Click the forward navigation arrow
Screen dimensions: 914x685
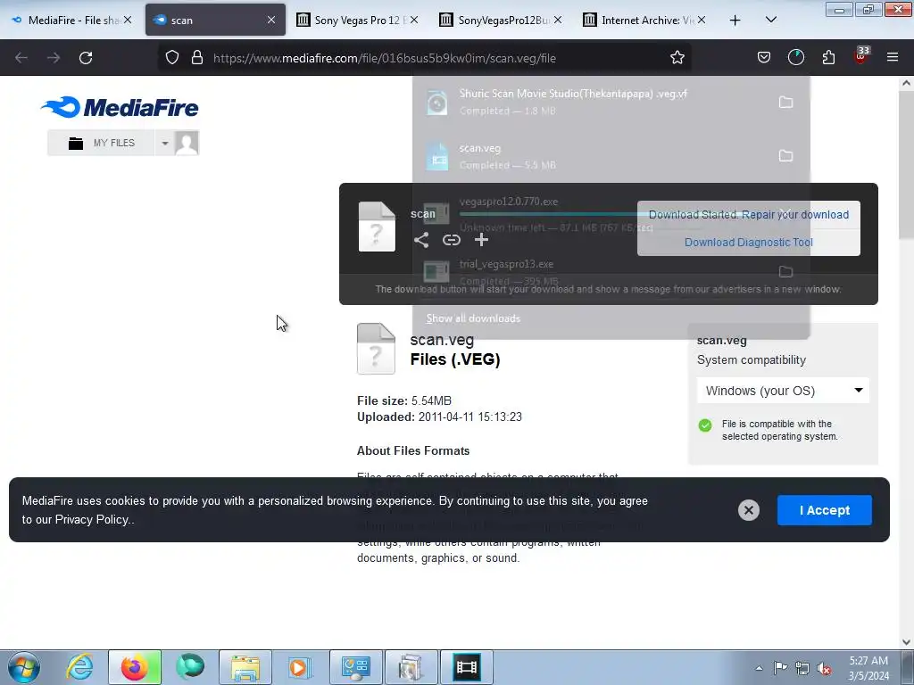pos(54,58)
